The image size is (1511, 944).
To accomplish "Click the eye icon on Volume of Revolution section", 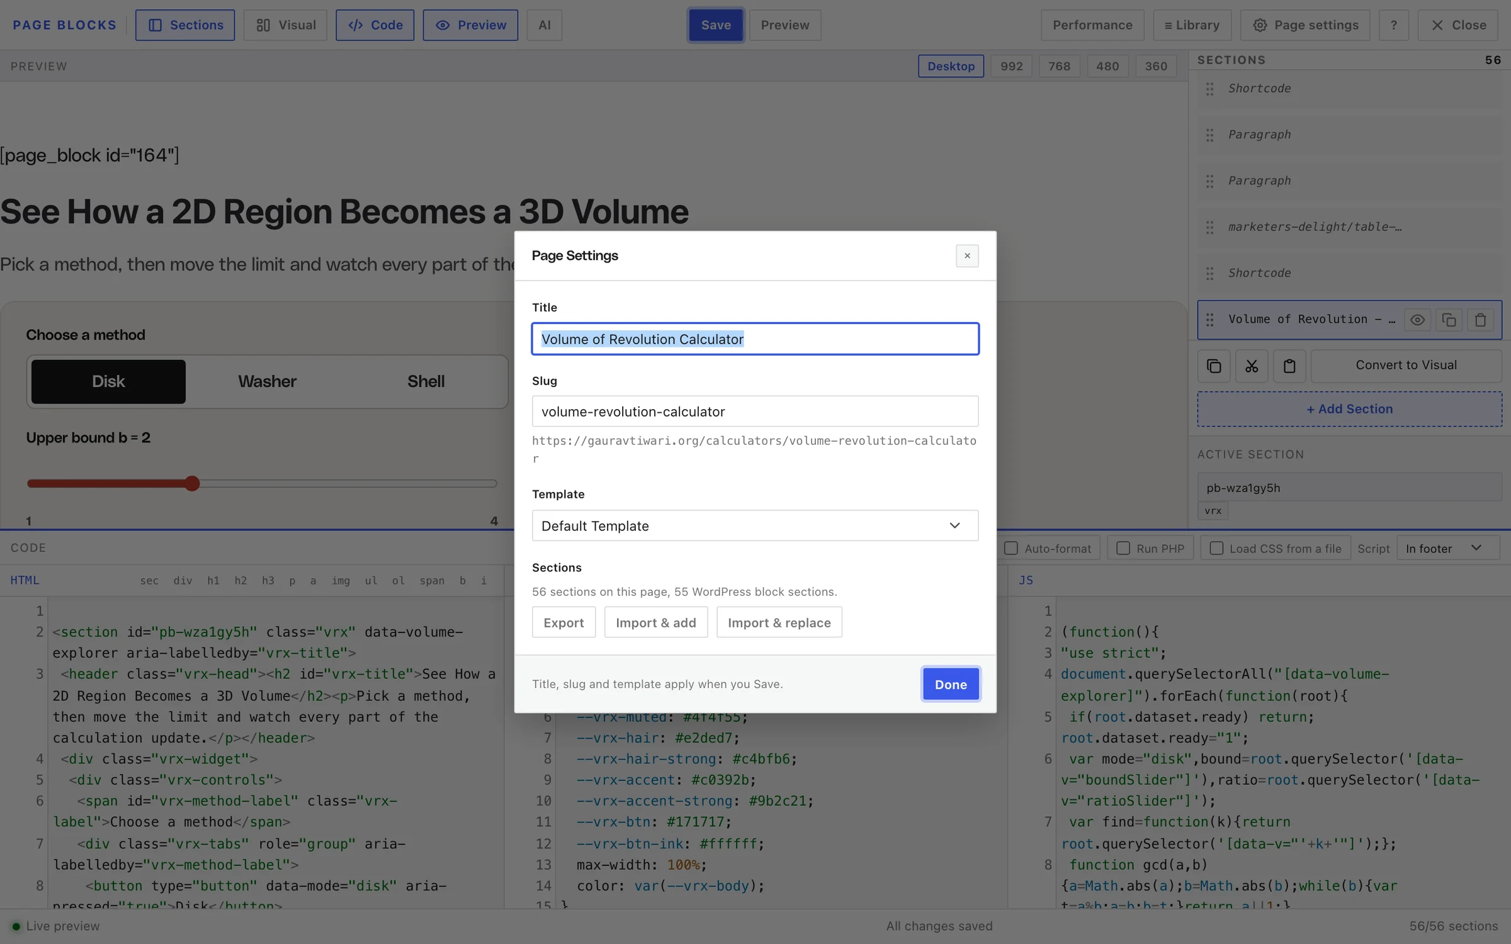I will [1417, 320].
